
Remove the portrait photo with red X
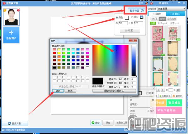(x=18, y=10)
